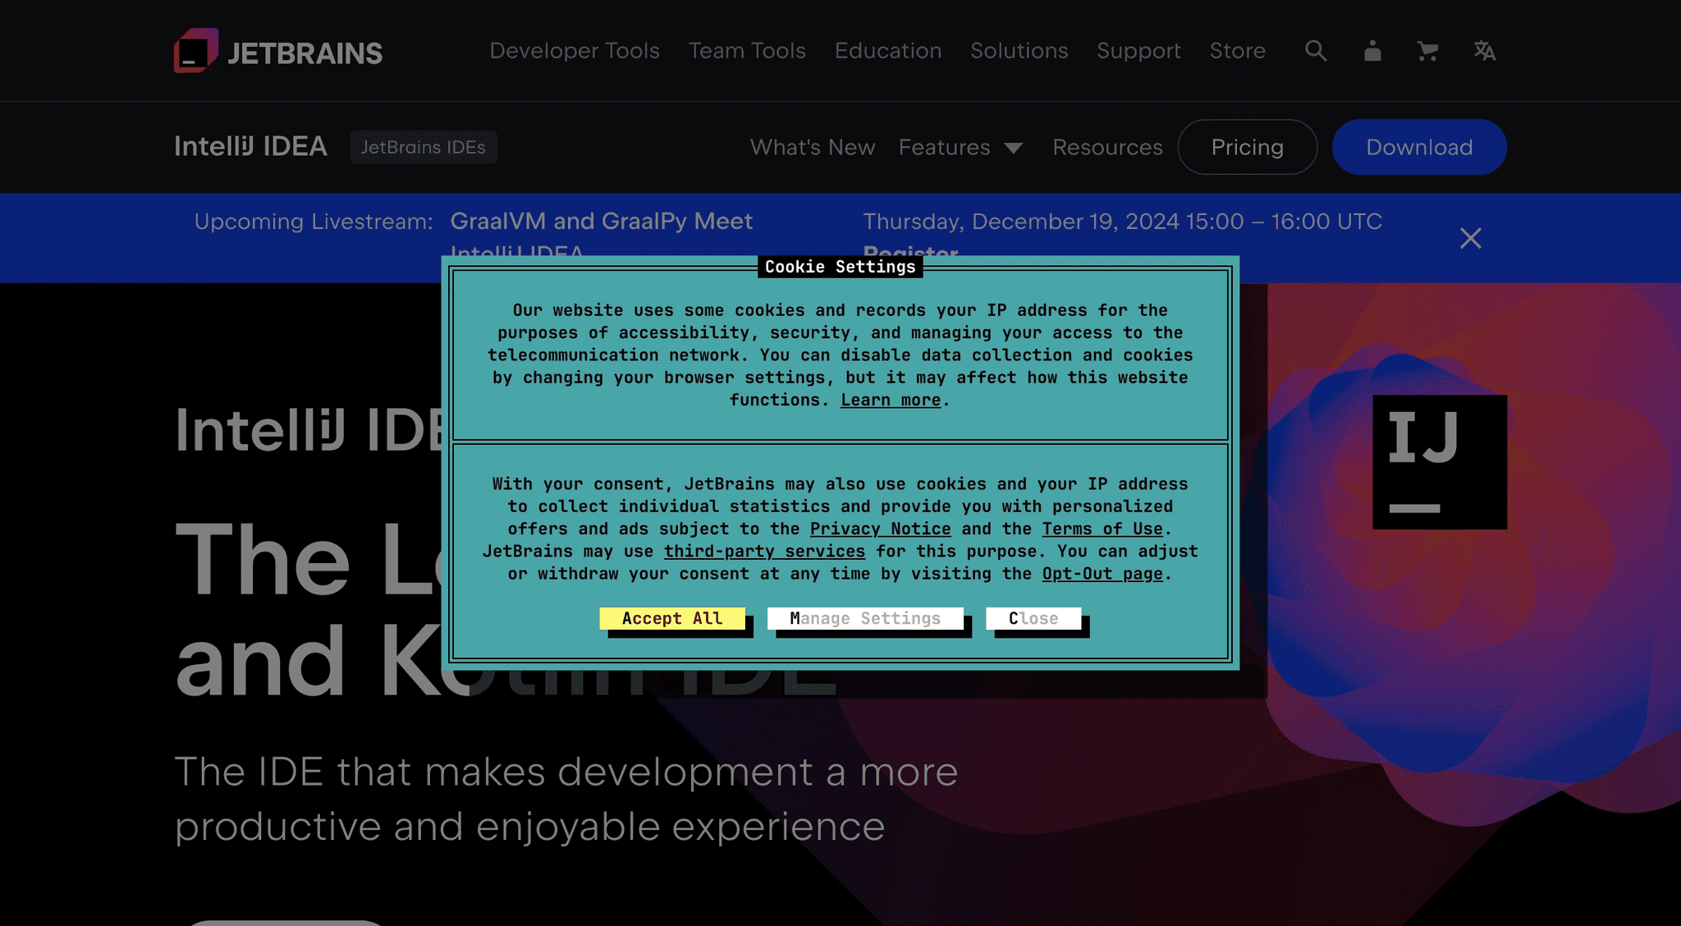Open the Developer Tools menu

point(575,51)
